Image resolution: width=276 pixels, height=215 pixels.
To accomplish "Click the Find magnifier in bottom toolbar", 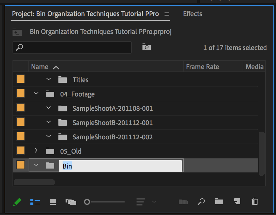I will 201,202.
